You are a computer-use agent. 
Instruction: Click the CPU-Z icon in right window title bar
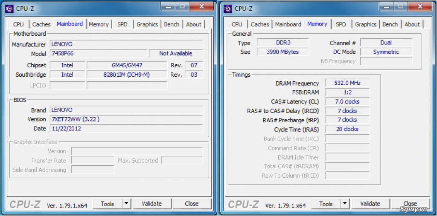[227, 8]
